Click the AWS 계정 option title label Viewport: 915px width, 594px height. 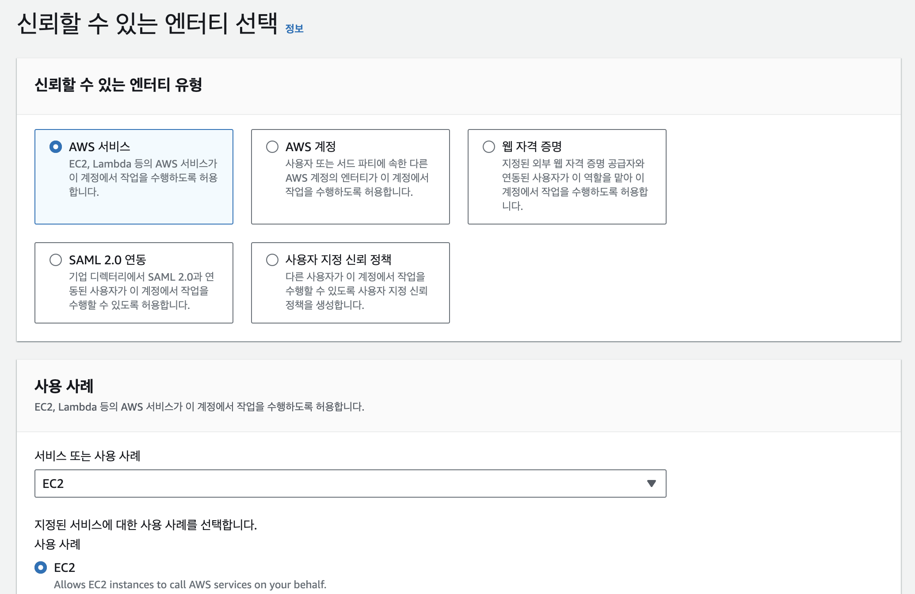coord(310,147)
